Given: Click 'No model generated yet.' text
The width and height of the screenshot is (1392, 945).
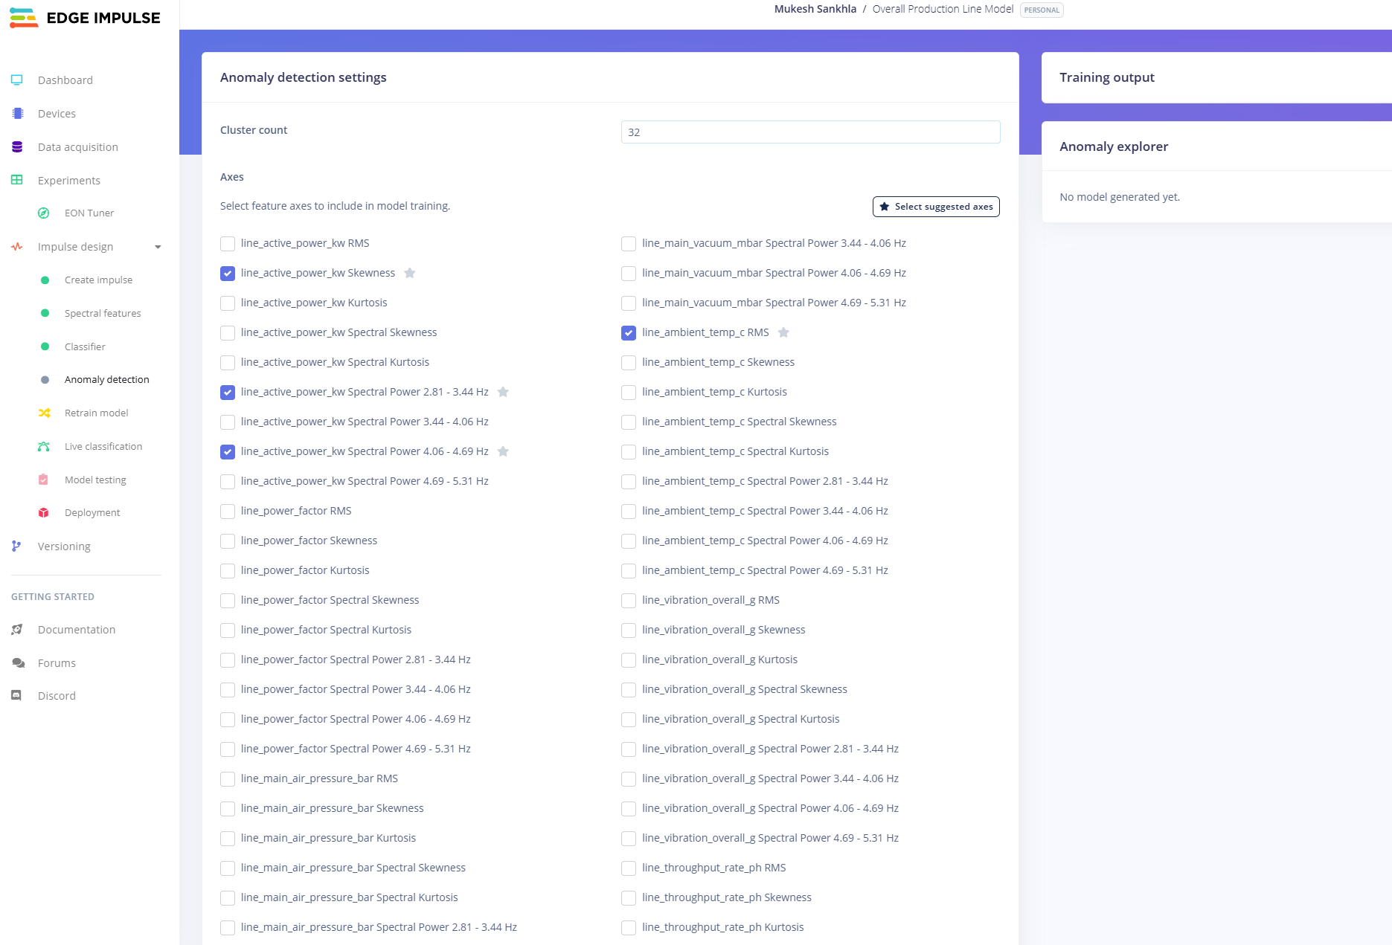Looking at the screenshot, I should click(x=1120, y=196).
